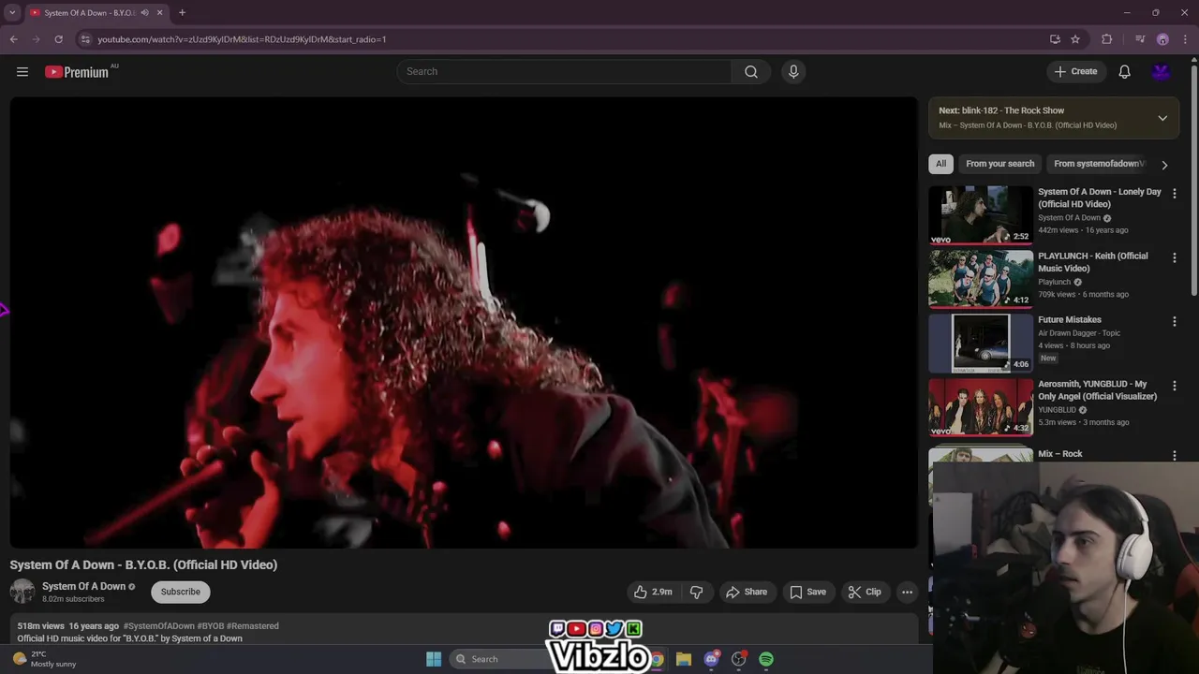Play Aerosmith My Only Angel thumbnail
The height and width of the screenshot is (674, 1199).
(x=981, y=407)
